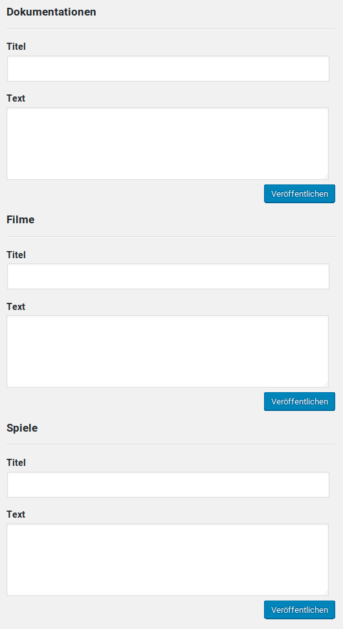
Task: Focus the Text area under Spiele
Action: click(x=168, y=560)
